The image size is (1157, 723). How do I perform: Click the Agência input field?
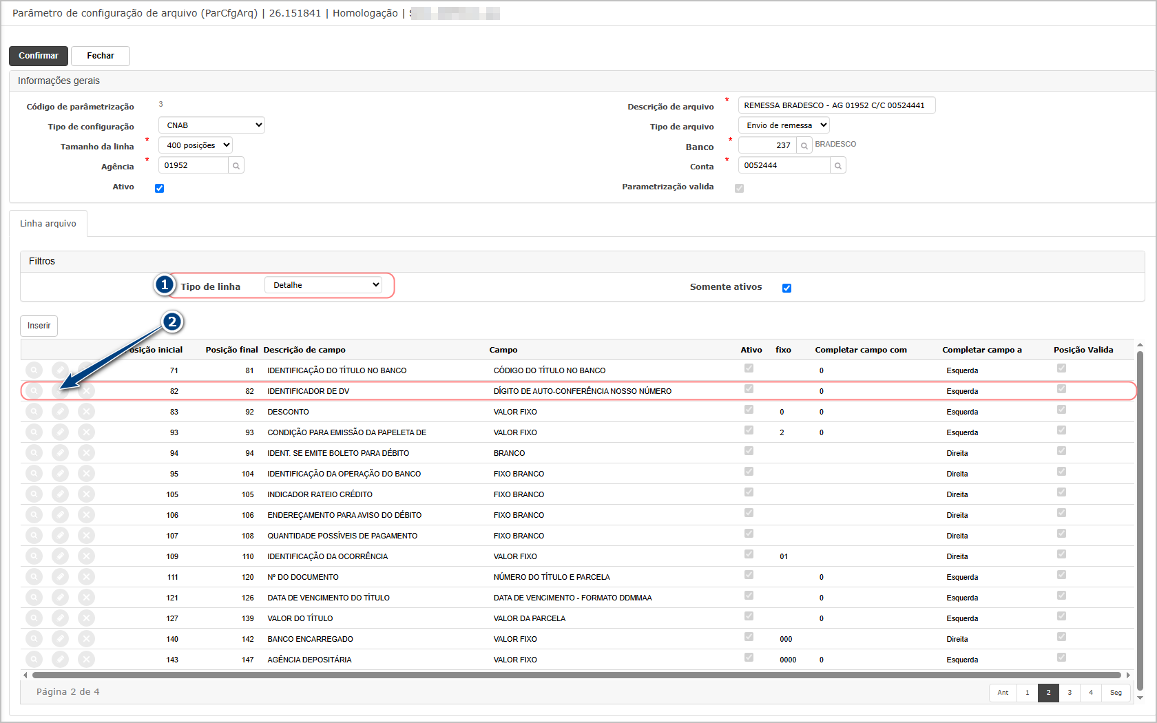pyautogui.click(x=194, y=165)
